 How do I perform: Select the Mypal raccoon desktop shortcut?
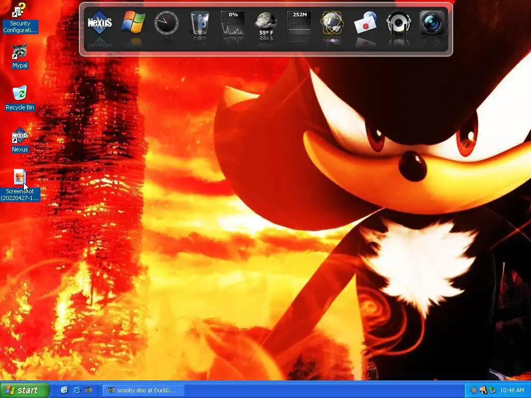pos(20,56)
